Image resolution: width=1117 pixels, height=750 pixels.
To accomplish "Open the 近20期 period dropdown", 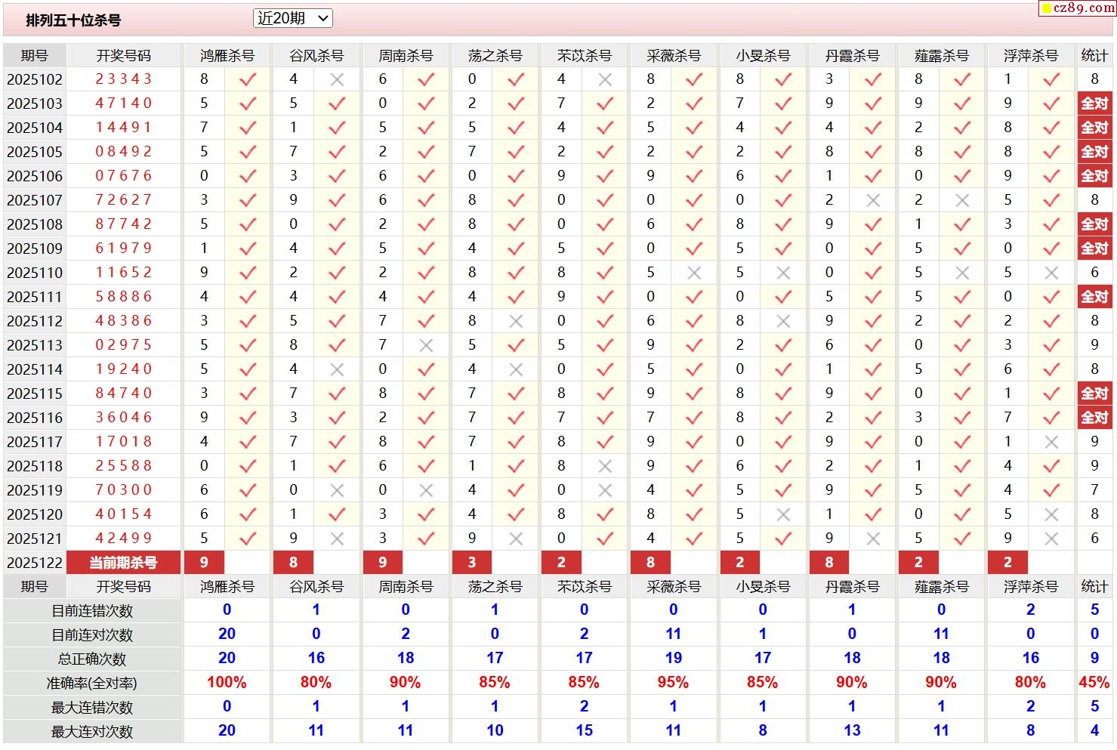I will pos(293,18).
